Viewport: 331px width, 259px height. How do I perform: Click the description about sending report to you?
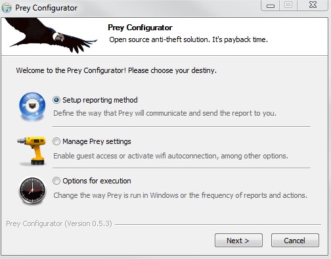click(x=165, y=113)
